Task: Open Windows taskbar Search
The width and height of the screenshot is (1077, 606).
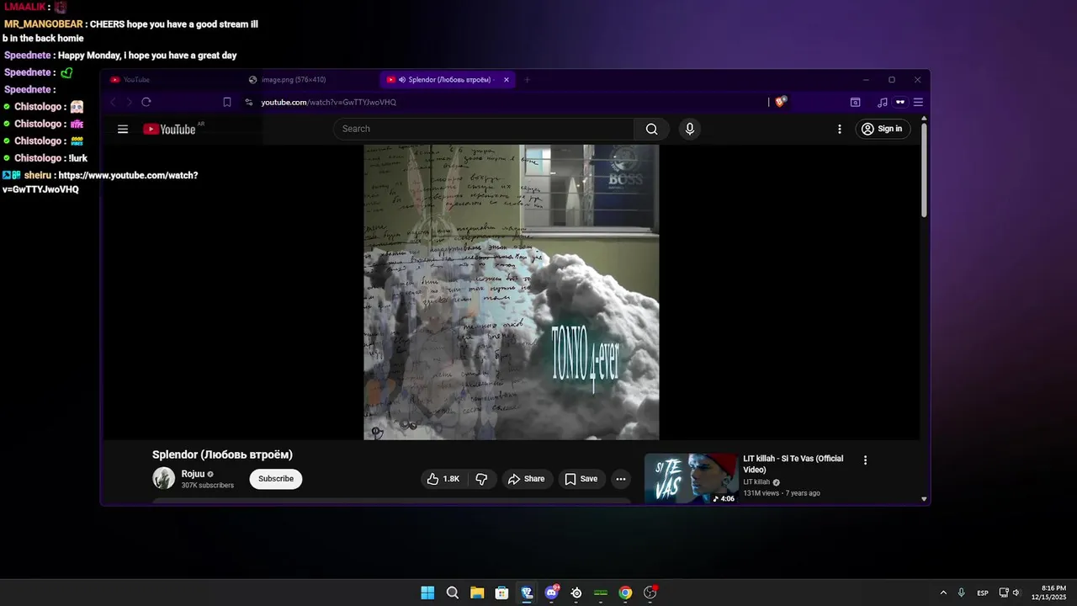Action: pyautogui.click(x=453, y=593)
